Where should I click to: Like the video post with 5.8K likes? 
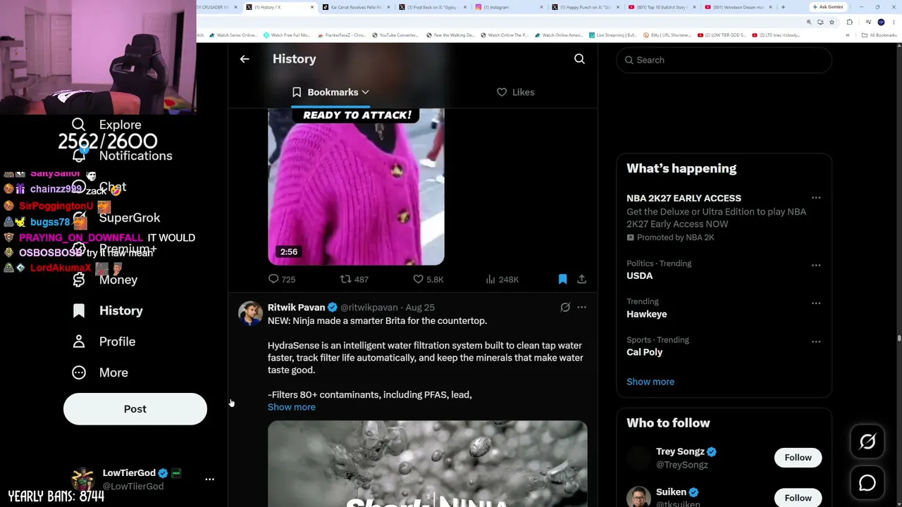coord(428,280)
